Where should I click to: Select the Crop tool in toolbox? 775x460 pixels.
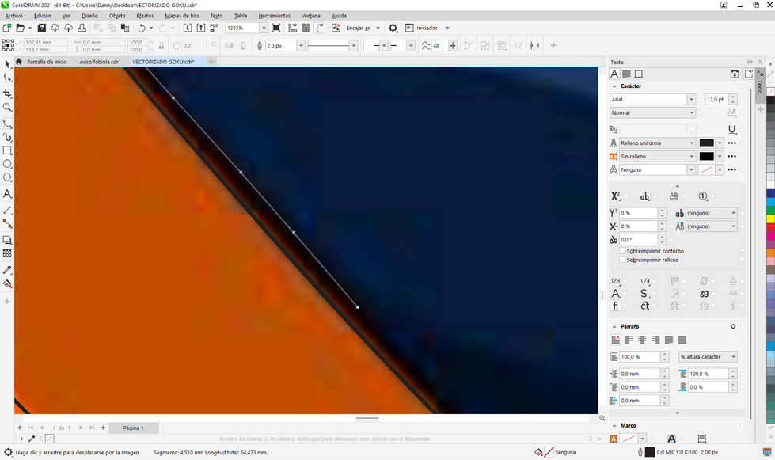coord(7,93)
